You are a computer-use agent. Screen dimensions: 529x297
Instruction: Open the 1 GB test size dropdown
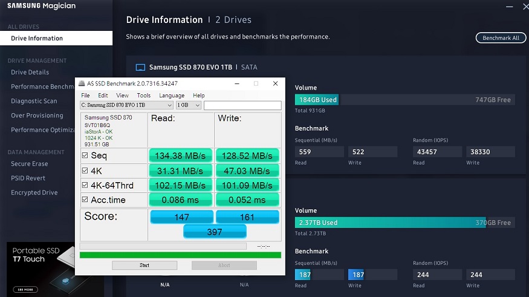(x=189, y=105)
